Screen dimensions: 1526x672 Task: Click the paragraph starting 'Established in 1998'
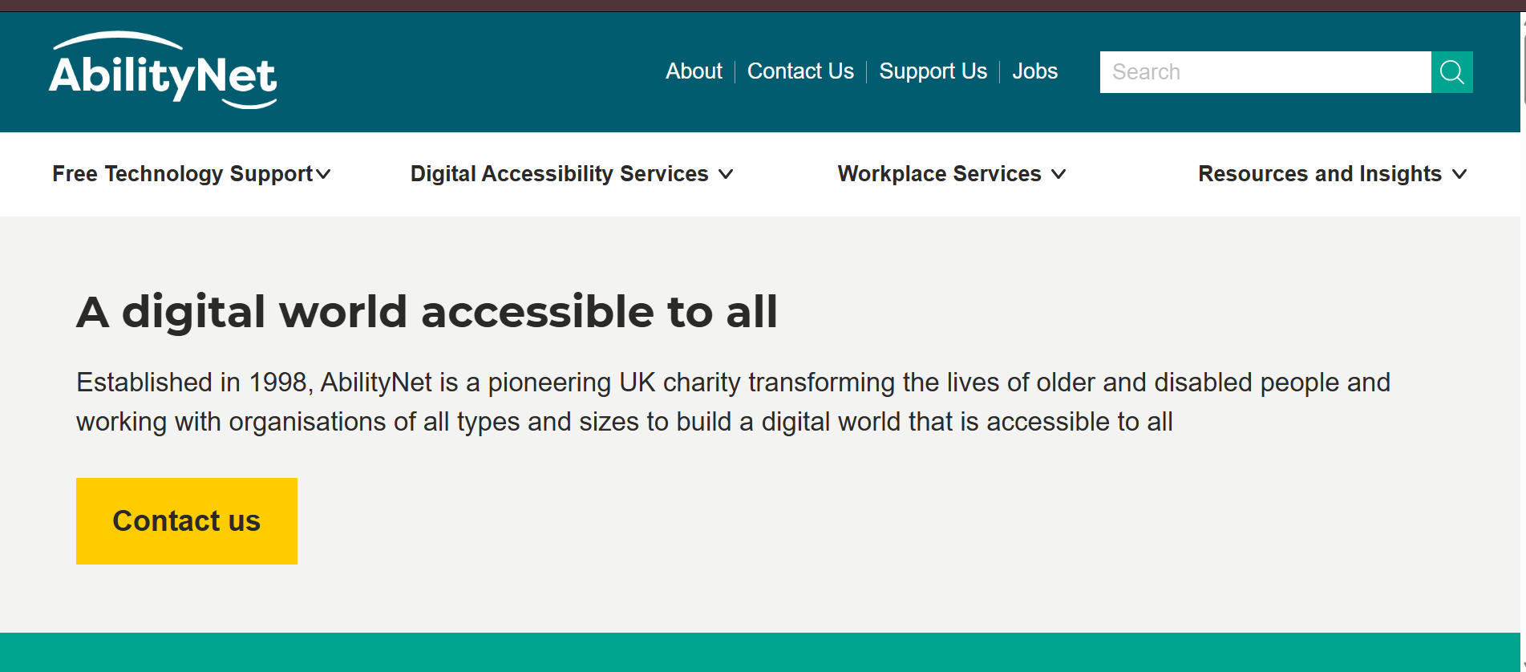(733, 402)
